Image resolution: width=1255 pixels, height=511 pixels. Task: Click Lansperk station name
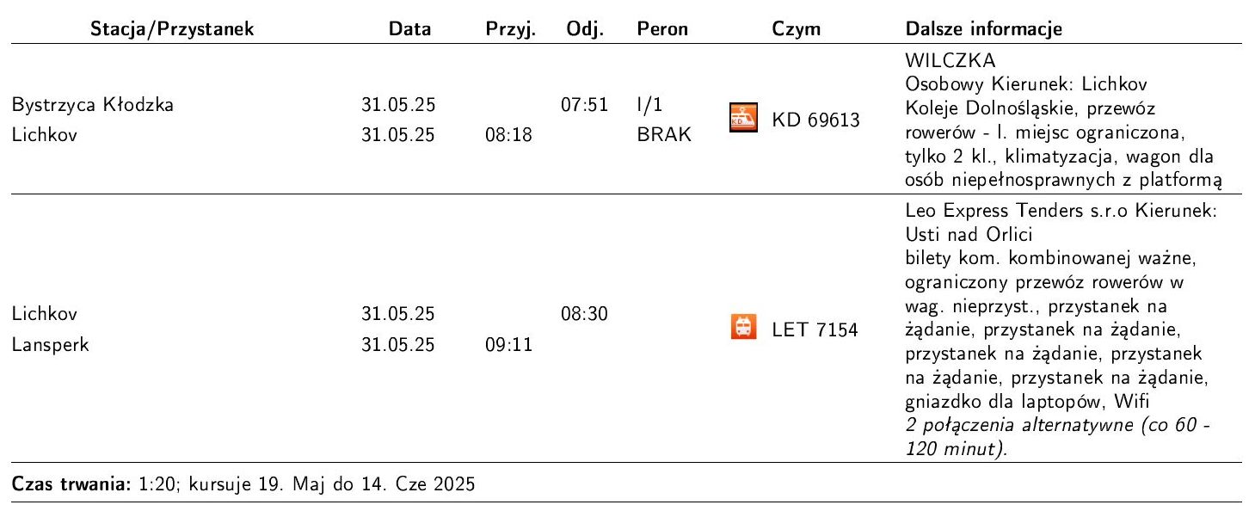click(41, 346)
